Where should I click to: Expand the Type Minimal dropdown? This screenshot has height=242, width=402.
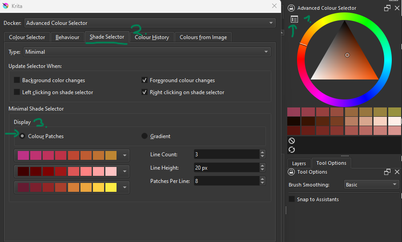tap(147, 52)
